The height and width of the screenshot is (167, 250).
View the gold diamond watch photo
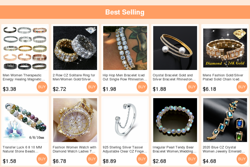pyautogui.click(x=75, y=120)
